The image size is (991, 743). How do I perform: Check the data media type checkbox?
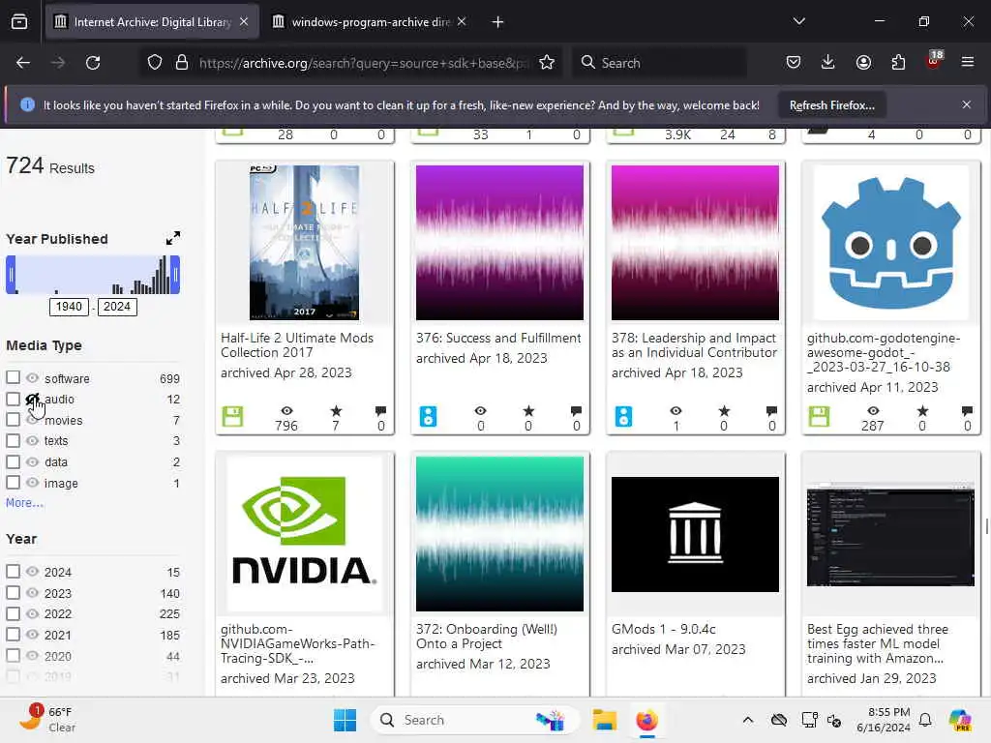(x=13, y=461)
